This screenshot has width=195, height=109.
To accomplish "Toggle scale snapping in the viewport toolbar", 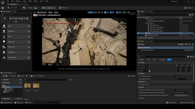I will 117,12.
